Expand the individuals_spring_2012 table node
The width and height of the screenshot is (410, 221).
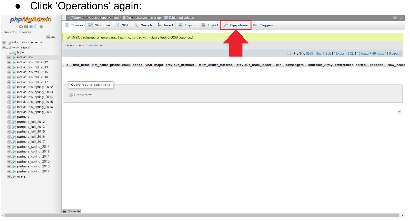point(9,87)
